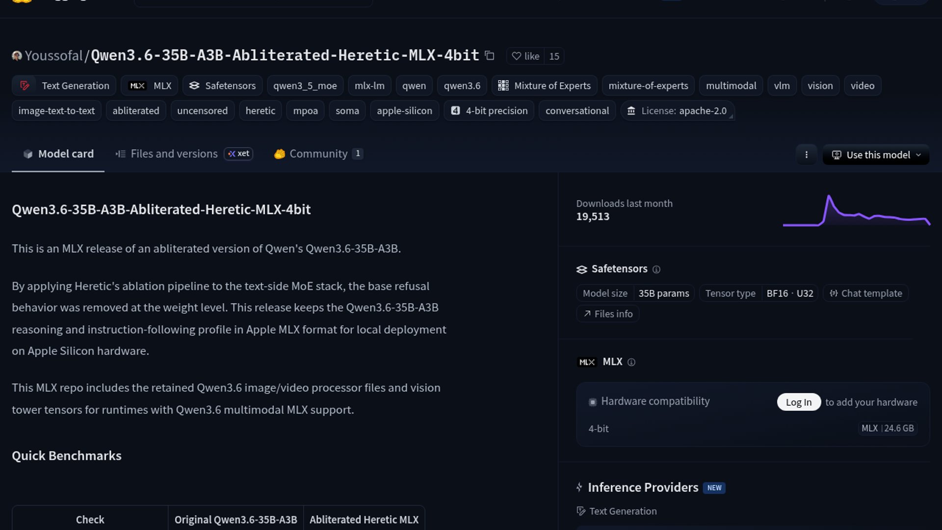Viewport: 942px width, 530px height.
Task: Click the qwen3.6 tag
Action: [462, 86]
